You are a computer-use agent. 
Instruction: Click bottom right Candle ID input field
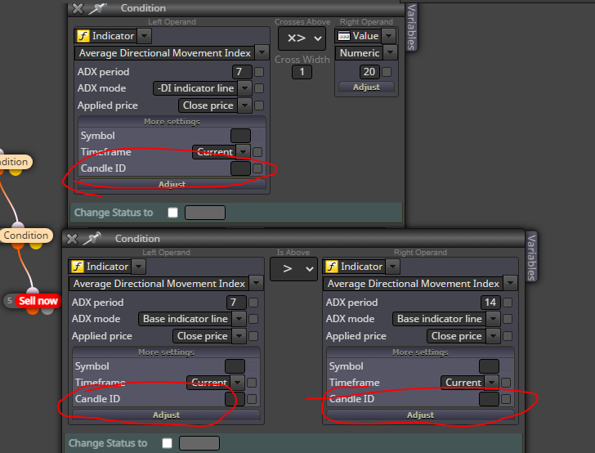coord(489,399)
